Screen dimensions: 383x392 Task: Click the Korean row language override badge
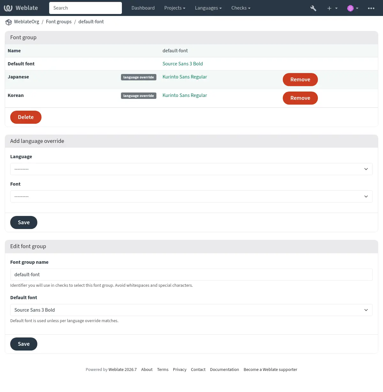(139, 96)
